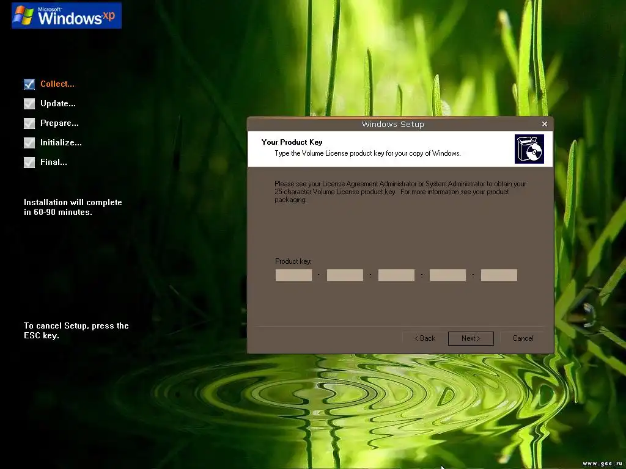Screen dimensions: 626x469
Task: Click 'To cancel Setup, press the ESC key' text
Action: point(76,330)
